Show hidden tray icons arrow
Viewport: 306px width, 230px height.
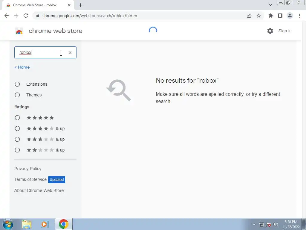(254, 224)
